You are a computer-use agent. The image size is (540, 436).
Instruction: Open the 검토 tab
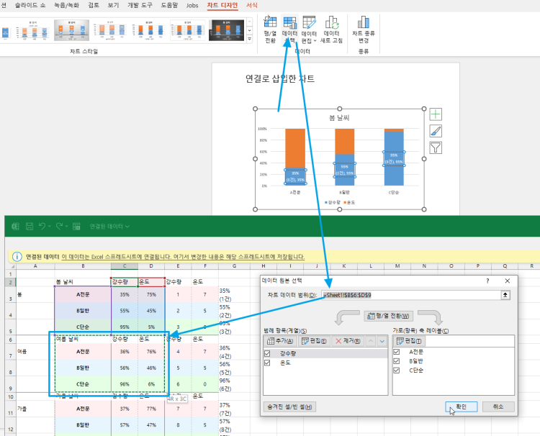click(x=94, y=5)
